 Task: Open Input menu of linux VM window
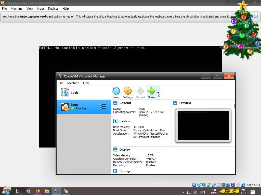[41, 9]
